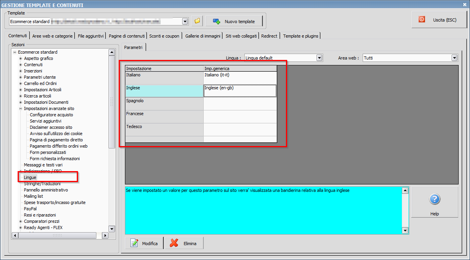The width and height of the screenshot is (470, 260).
Task: Expand the Impostazioni Documenti node
Action: click(21, 102)
